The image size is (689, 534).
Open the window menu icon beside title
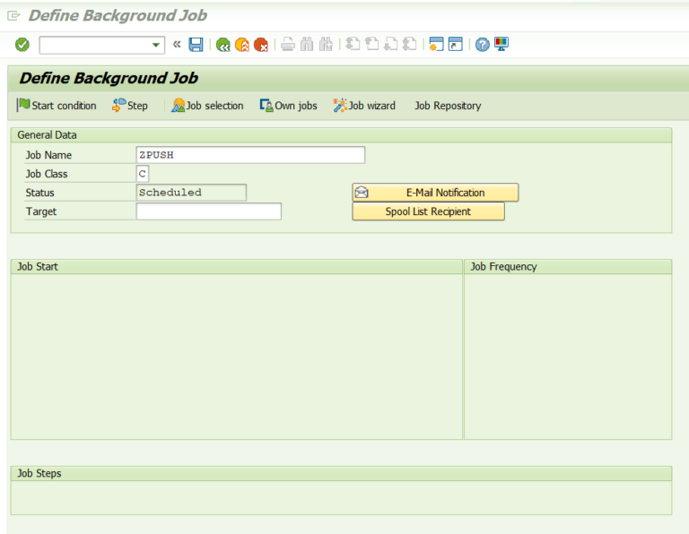pos(13,16)
